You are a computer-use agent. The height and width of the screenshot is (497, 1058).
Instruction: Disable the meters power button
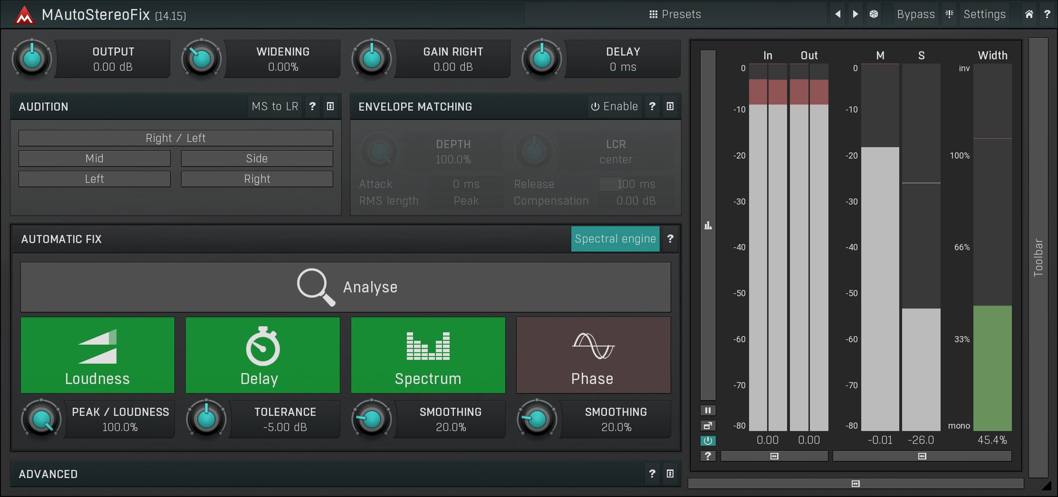708,441
